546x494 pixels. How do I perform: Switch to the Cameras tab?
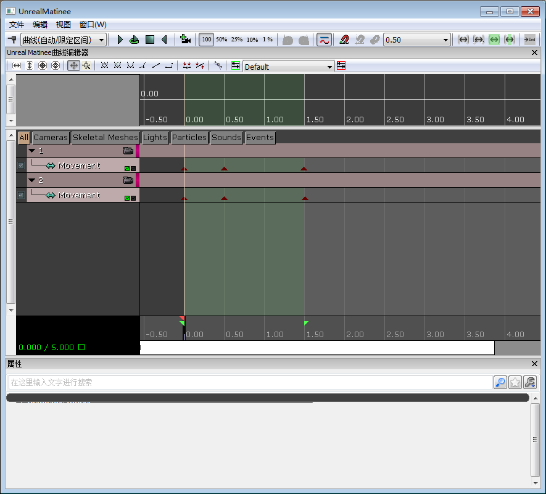point(51,137)
